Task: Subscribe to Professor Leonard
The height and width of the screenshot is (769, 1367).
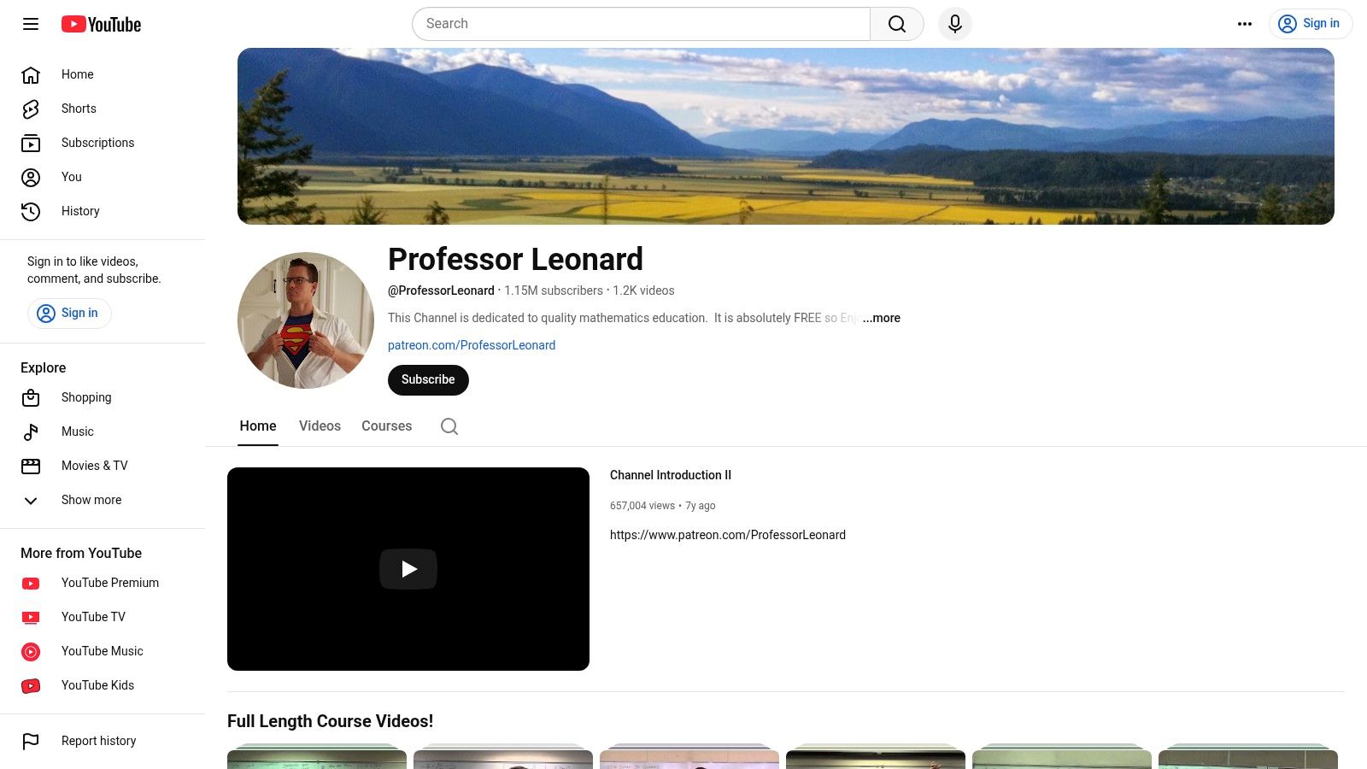Action: [x=428, y=380]
